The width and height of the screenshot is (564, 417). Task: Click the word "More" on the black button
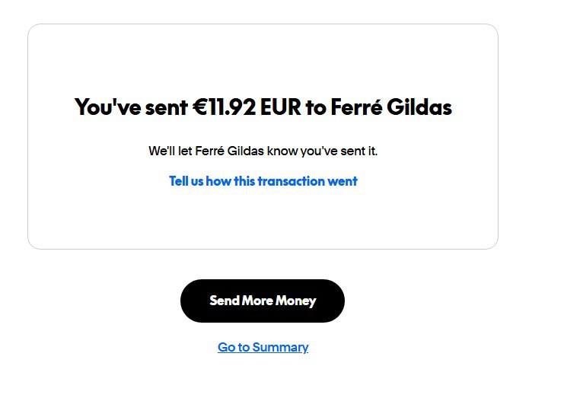pos(257,301)
